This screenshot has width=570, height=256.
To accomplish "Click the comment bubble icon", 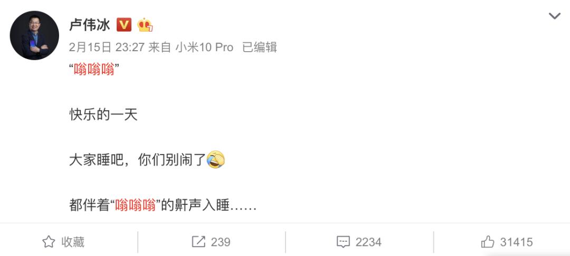I will [x=343, y=242].
